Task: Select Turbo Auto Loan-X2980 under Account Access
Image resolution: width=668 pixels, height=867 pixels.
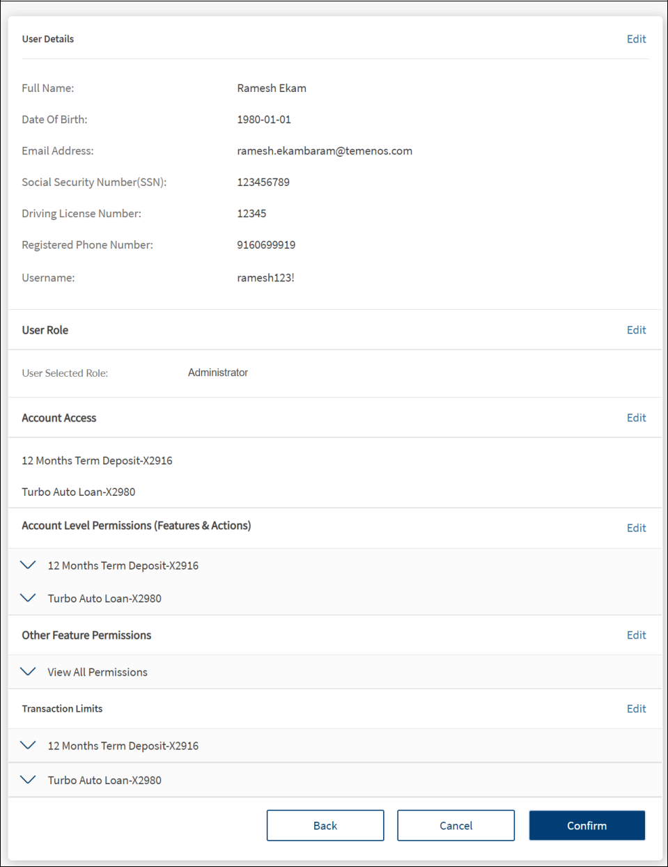Action: coord(79,492)
